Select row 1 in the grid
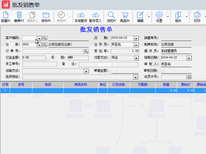Screen dimensions: 206x154 click(5, 90)
